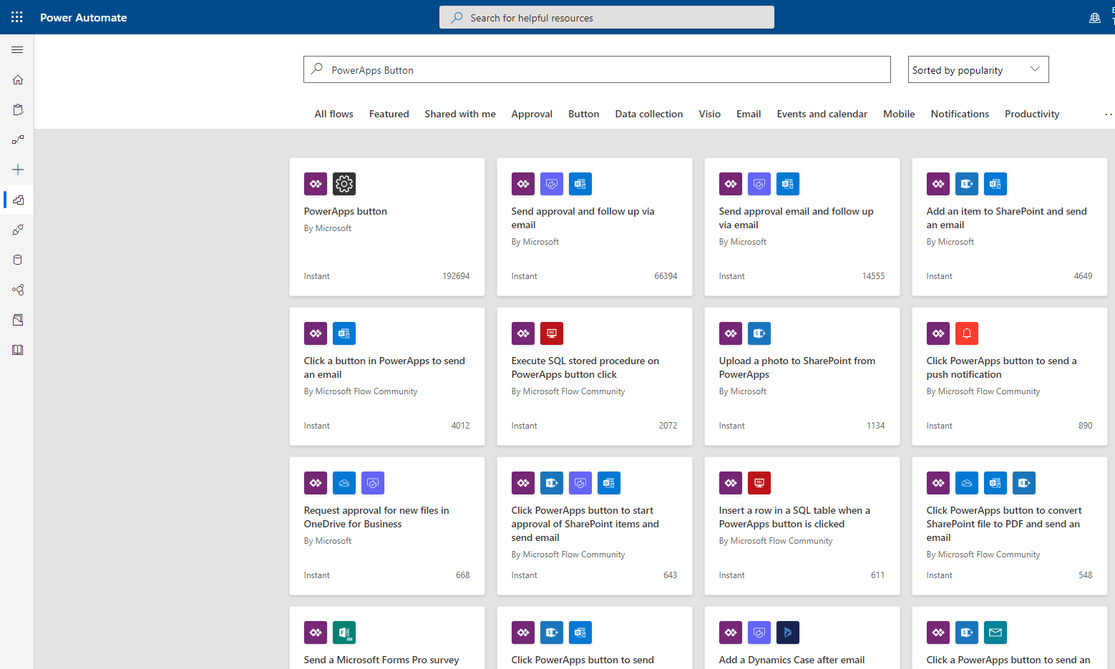Open the Learn book icon in the sidebar
Image resolution: width=1115 pixels, height=669 pixels.
16,349
